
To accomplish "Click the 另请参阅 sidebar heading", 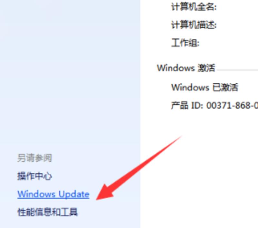I will tap(35, 158).
